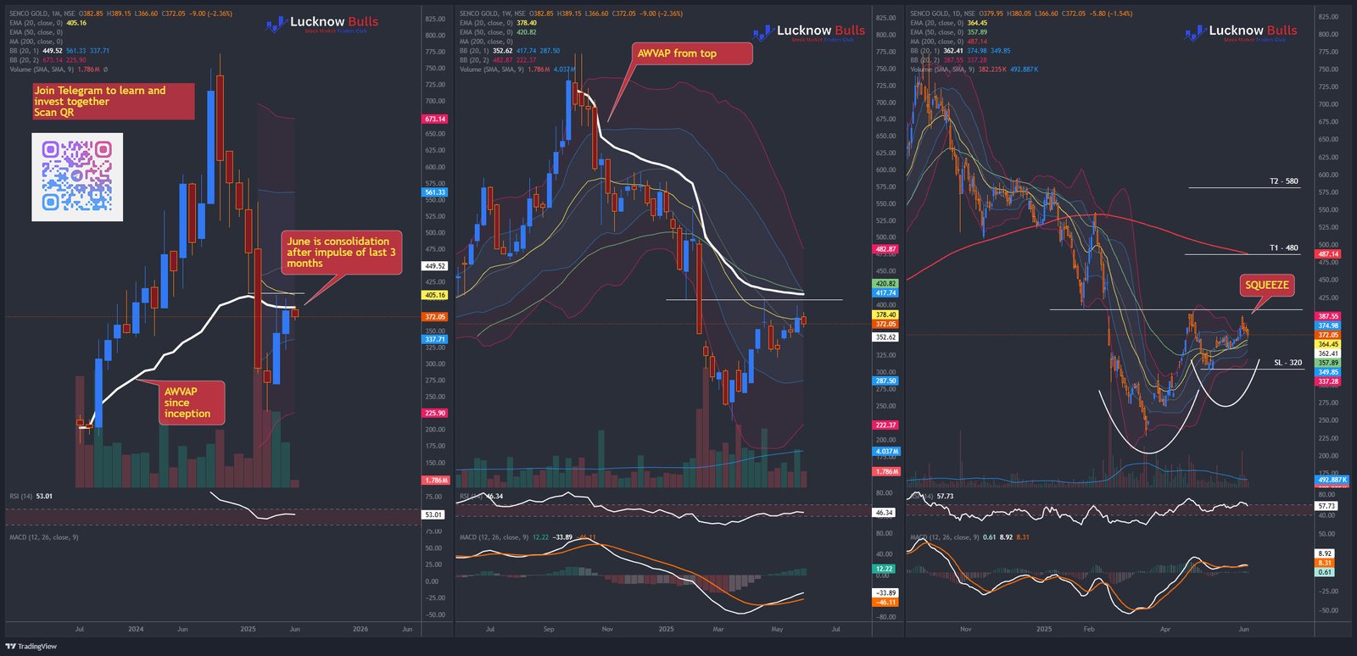Click the Lucknow Bulls logo on monthly chart
1357x656 pixels.
click(x=322, y=24)
